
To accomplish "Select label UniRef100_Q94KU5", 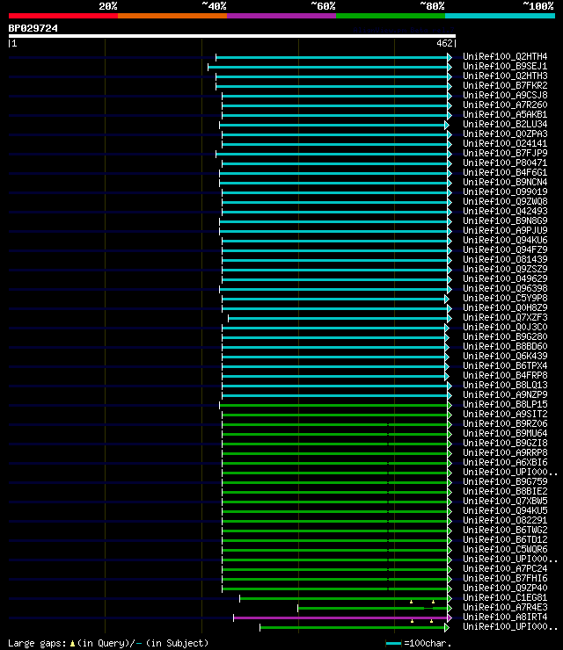I will pyautogui.click(x=505, y=510).
